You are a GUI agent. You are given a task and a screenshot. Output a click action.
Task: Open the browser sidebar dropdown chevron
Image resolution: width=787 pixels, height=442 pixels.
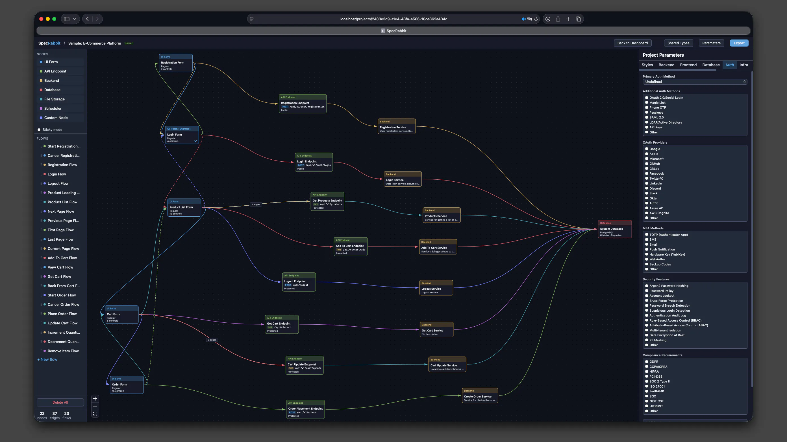pyautogui.click(x=75, y=19)
